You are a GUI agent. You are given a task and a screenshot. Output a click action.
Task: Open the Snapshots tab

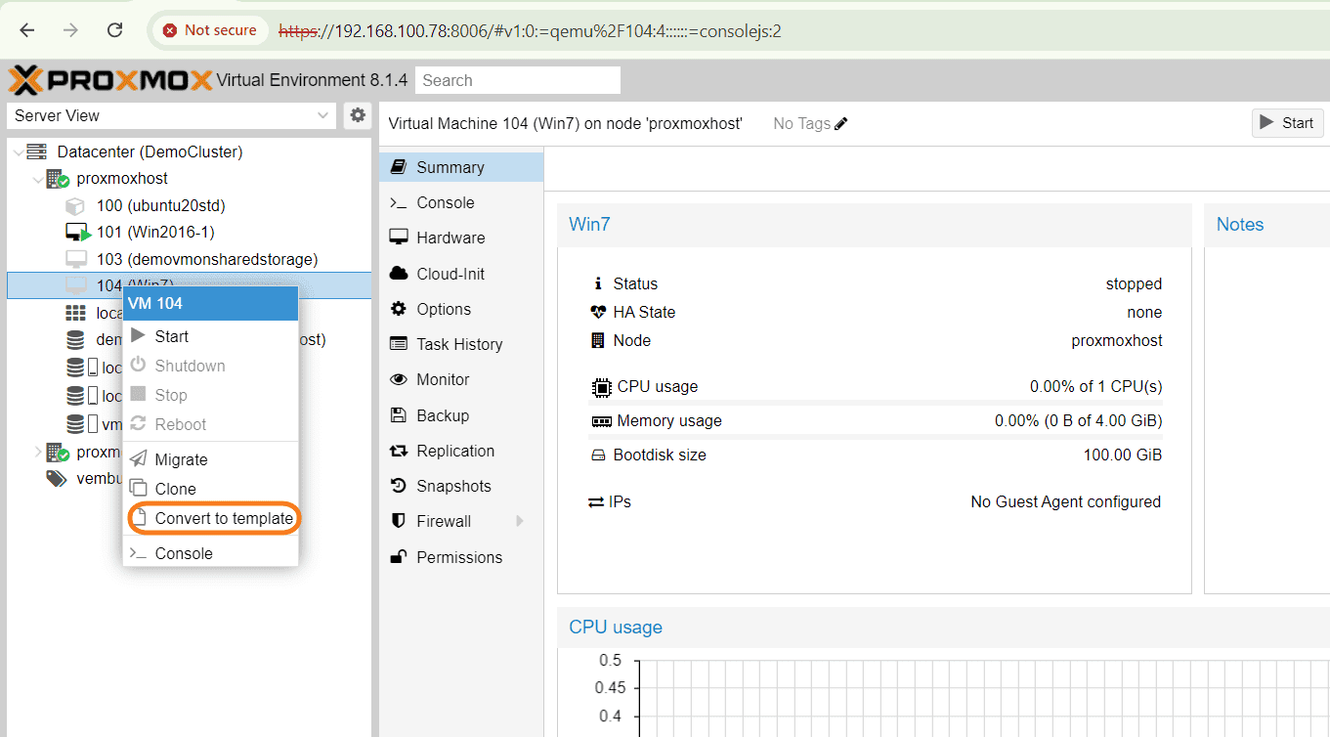[x=461, y=486]
